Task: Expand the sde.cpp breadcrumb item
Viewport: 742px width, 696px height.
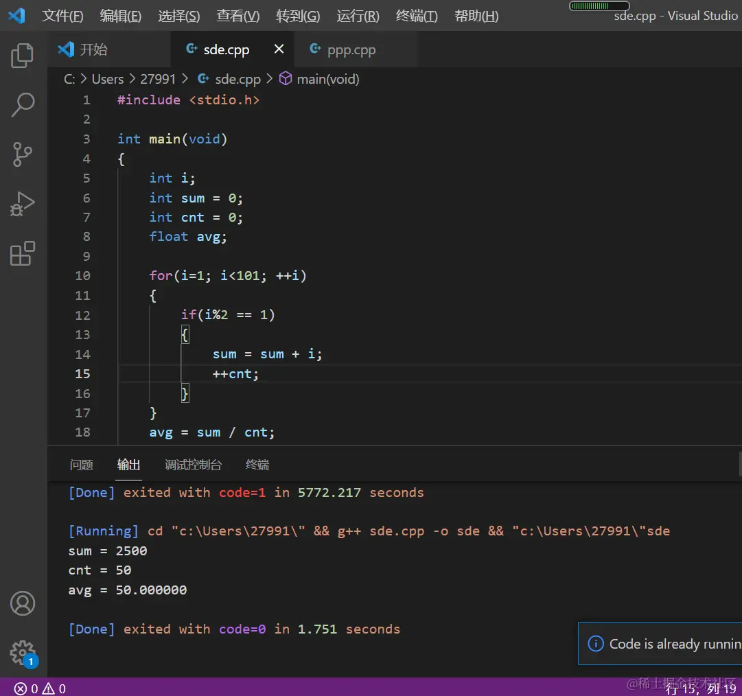Action: (x=237, y=79)
